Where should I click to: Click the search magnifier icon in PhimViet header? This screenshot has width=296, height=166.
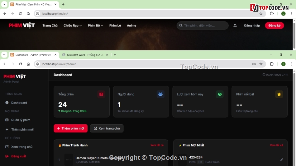[x=181, y=25]
